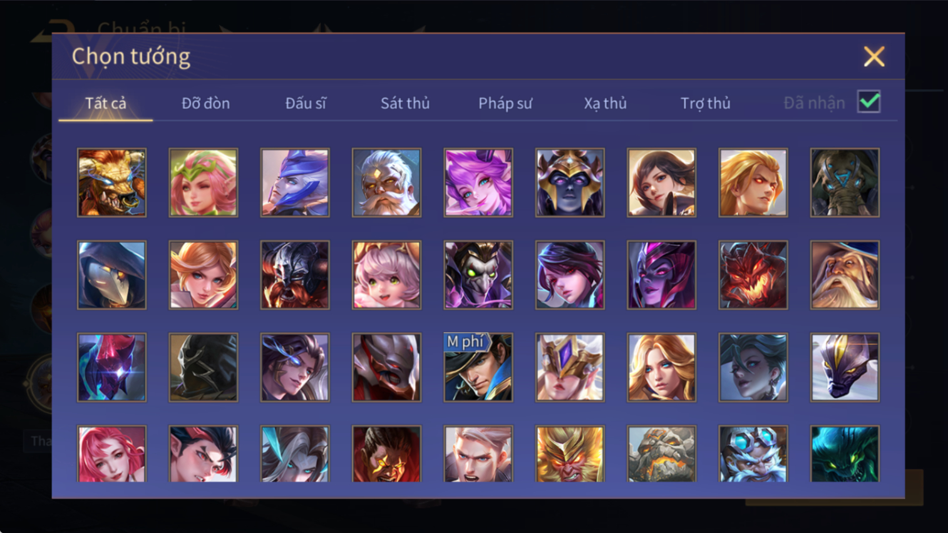Pick the blonde red-eyed male hero
Image resolution: width=948 pixels, height=533 pixels.
tap(753, 183)
